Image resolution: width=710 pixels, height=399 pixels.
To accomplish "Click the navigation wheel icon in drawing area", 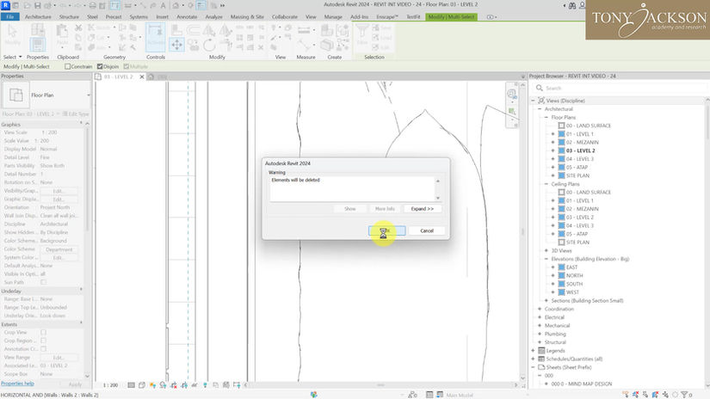I will [512, 94].
